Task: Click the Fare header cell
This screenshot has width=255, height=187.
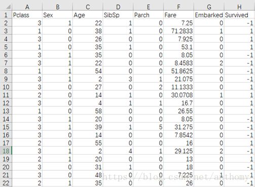Action: [178, 15]
